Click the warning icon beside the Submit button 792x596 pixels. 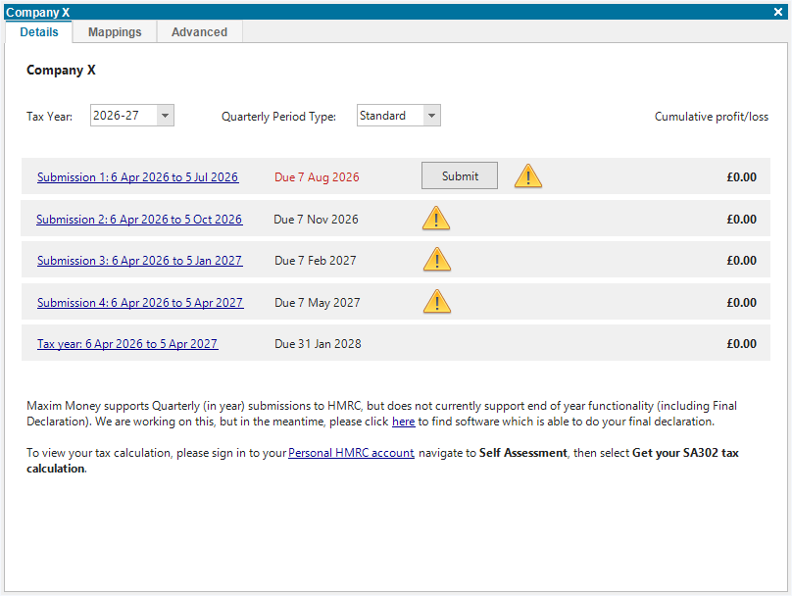click(x=527, y=176)
